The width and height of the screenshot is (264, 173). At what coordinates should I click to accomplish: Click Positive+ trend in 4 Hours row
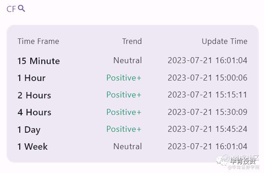[x=124, y=112]
